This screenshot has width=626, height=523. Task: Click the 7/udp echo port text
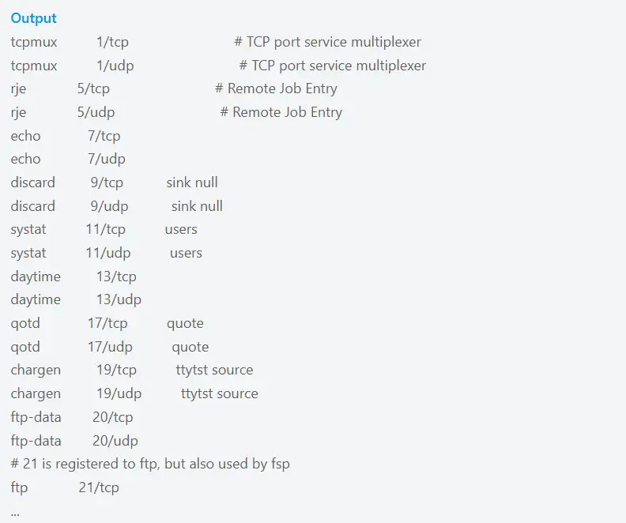click(107, 159)
